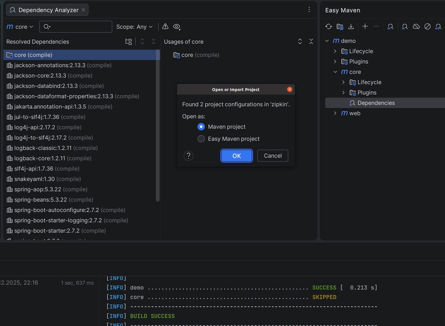The width and height of the screenshot is (445, 326).
Task: Click the analyzer icon left of the cloud-off icon
Action: 405,26
